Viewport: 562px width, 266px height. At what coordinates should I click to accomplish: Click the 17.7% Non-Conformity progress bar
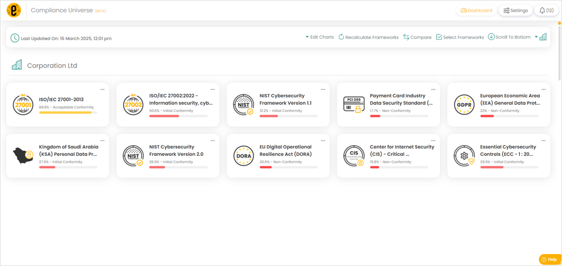(399, 116)
